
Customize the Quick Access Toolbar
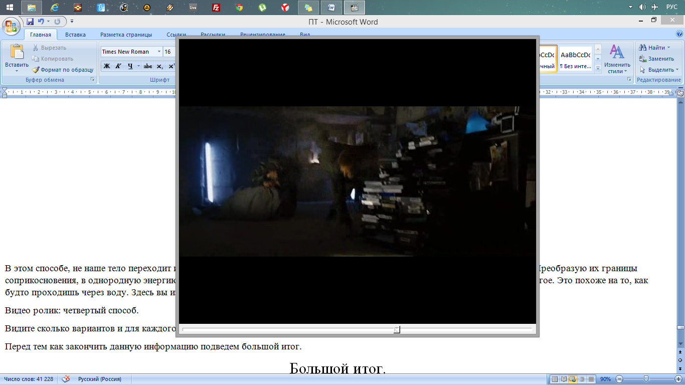coord(72,22)
